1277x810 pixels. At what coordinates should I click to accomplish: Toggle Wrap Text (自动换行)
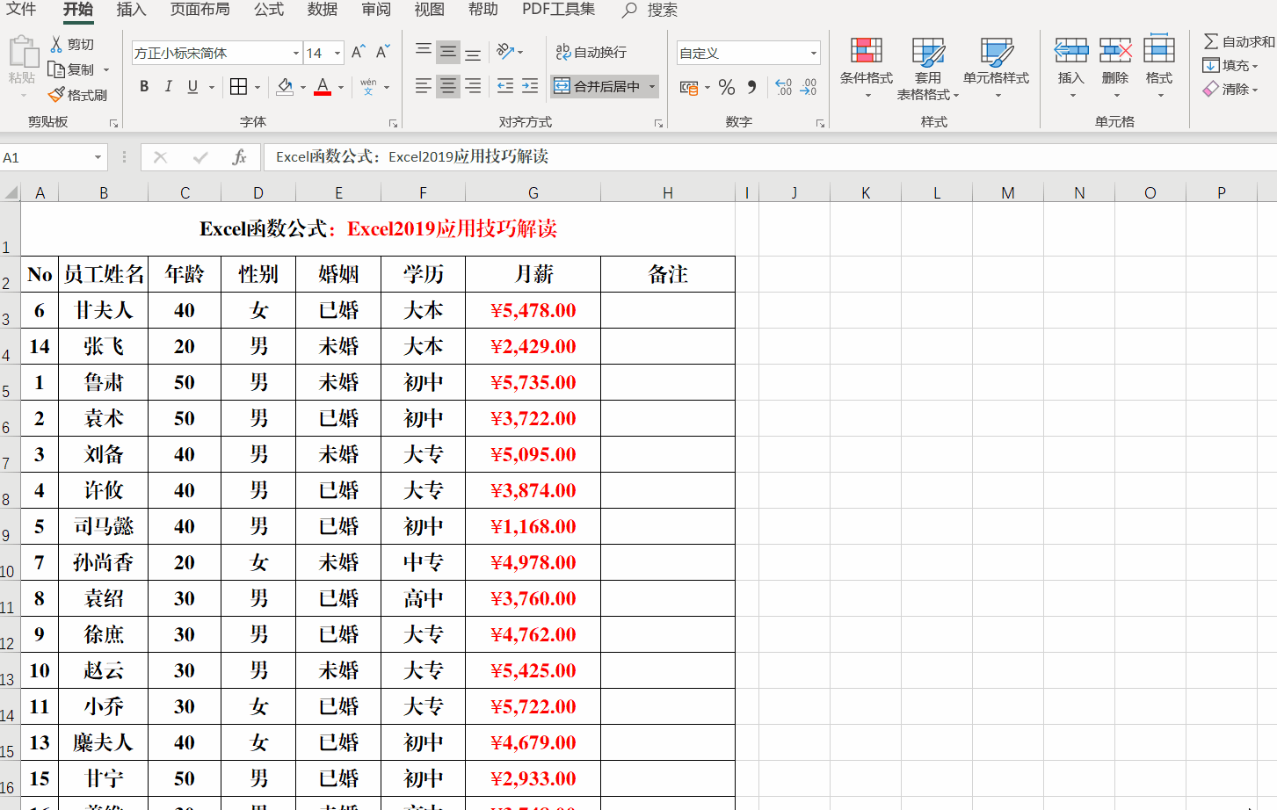pyautogui.click(x=591, y=53)
